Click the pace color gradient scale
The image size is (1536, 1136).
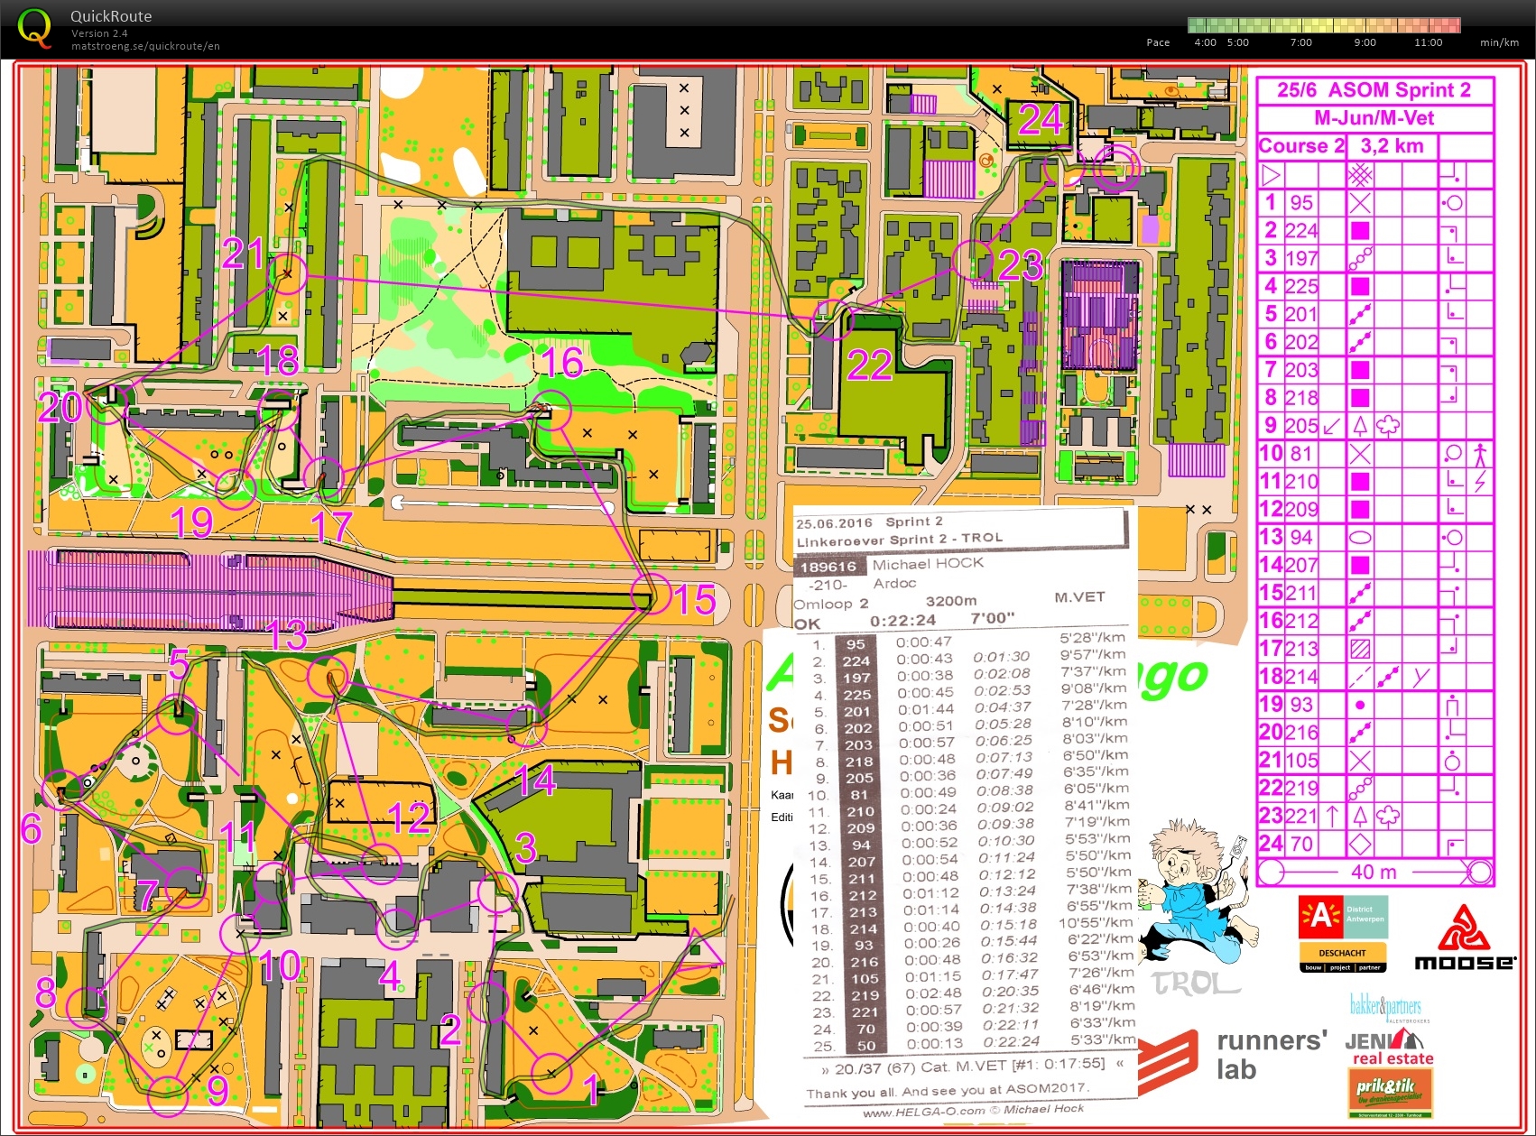click(x=1323, y=25)
